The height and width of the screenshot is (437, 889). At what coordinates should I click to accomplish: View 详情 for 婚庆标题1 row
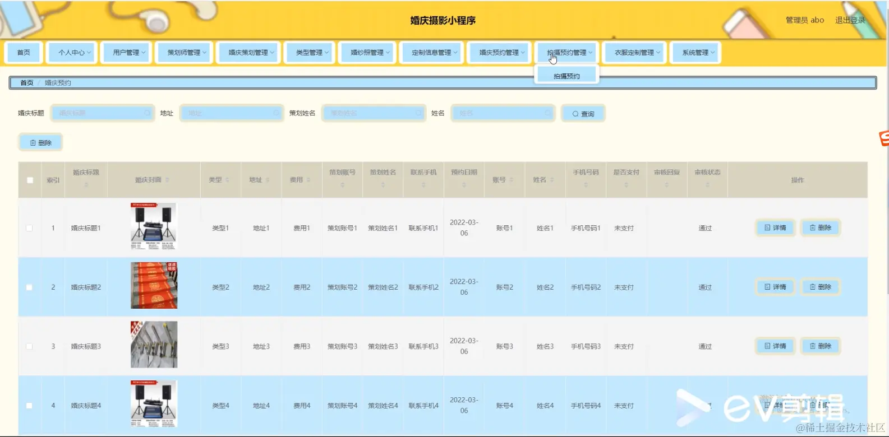775,228
